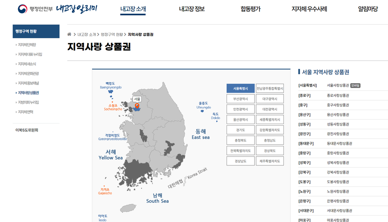Open the 합동평가 top menu

tap(250, 9)
